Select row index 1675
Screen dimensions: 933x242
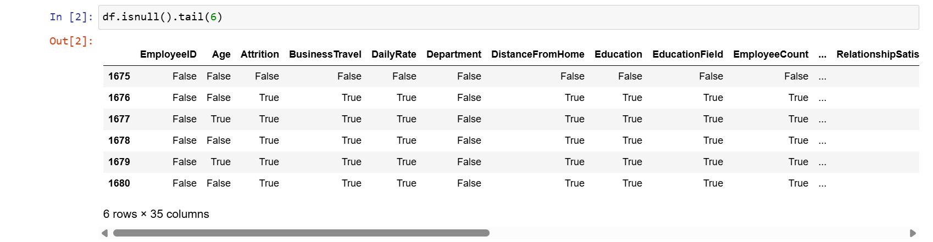pyautogui.click(x=119, y=76)
